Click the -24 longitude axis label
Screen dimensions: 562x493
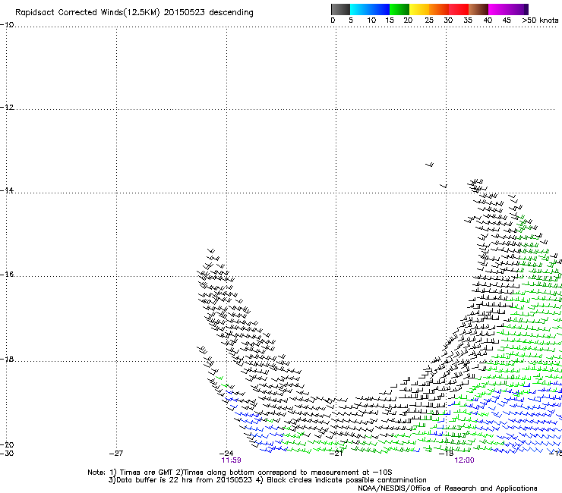(226, 454)
